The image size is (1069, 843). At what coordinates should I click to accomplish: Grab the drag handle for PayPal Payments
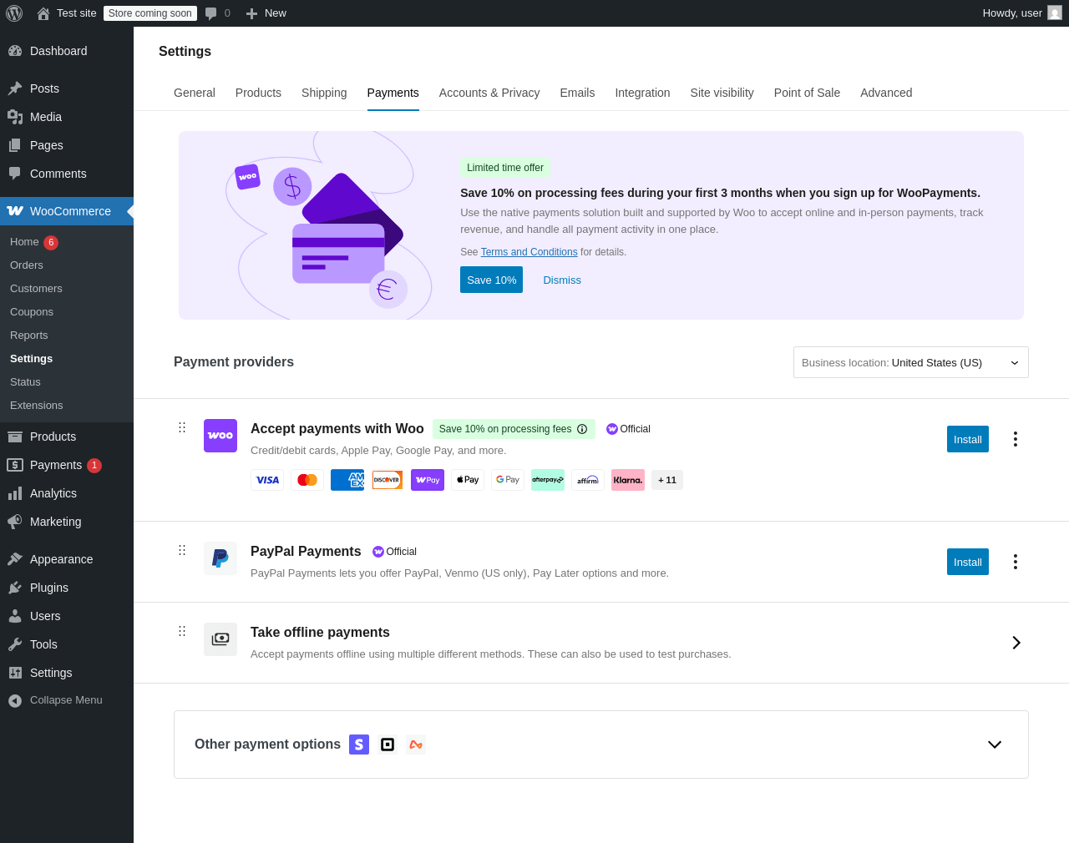182,550
